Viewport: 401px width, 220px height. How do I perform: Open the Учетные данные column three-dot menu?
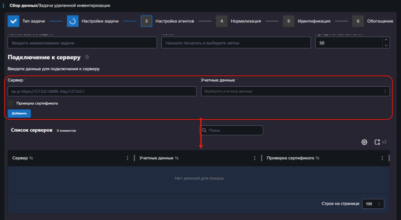tap(255, 158)
